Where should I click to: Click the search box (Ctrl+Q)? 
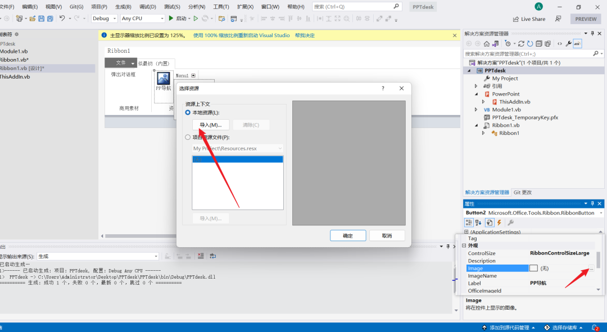357,7
